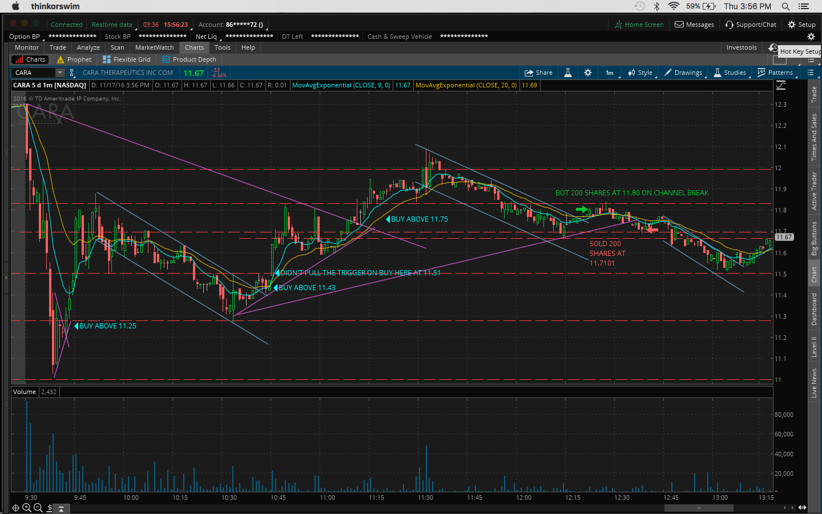
Task: Click the Share chart button
Action: (538, 73)
